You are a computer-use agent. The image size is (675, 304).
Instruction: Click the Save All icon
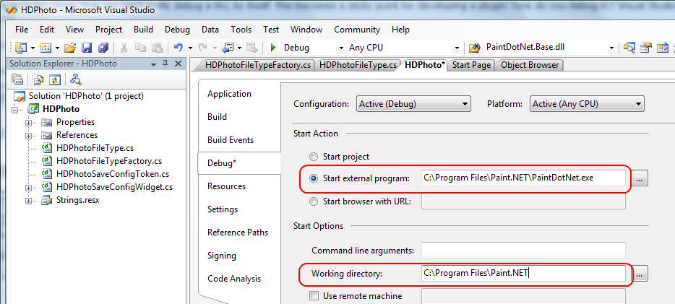coord(103,48)
